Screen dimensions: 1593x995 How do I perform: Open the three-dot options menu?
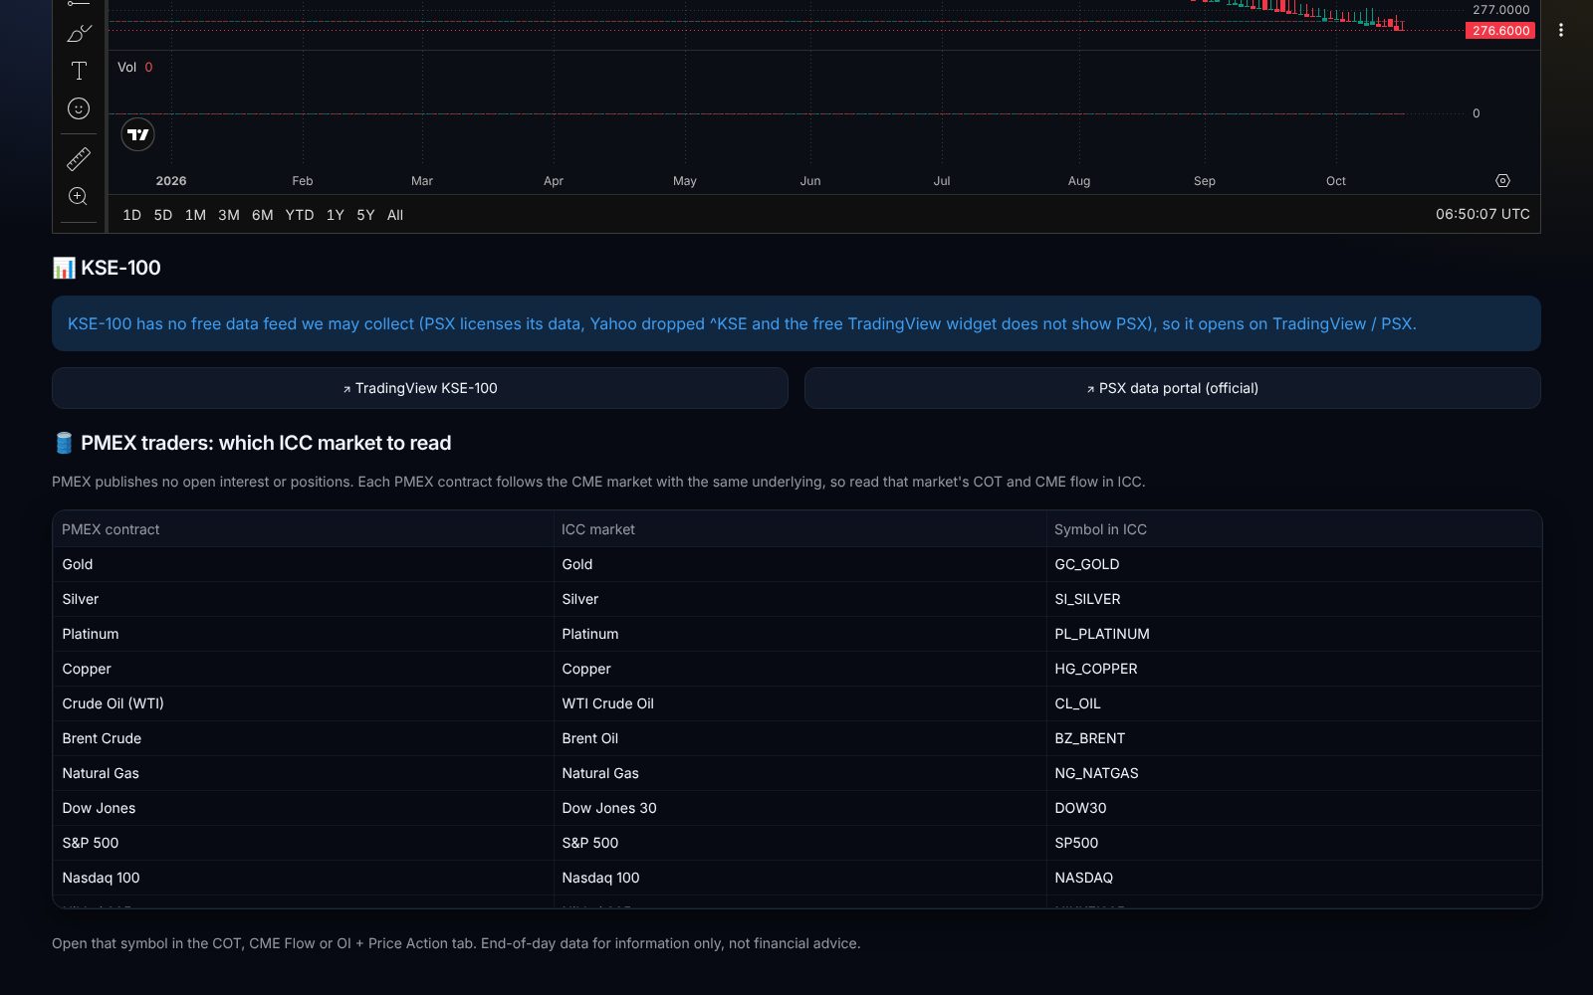click(1561, 30)
